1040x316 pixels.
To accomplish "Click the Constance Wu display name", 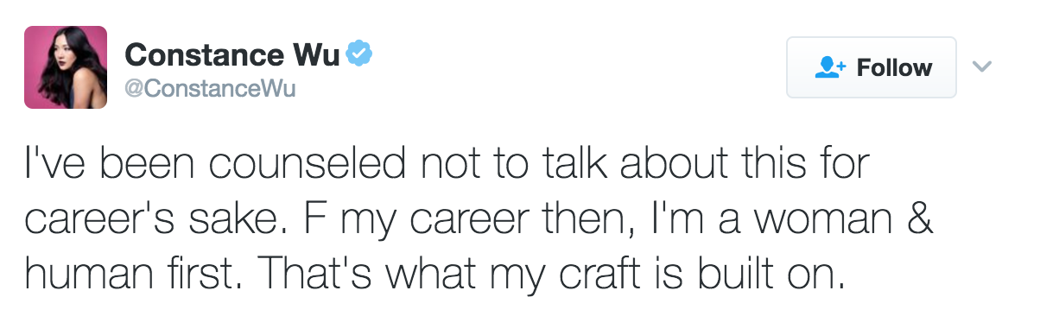I will click(232, 54).
